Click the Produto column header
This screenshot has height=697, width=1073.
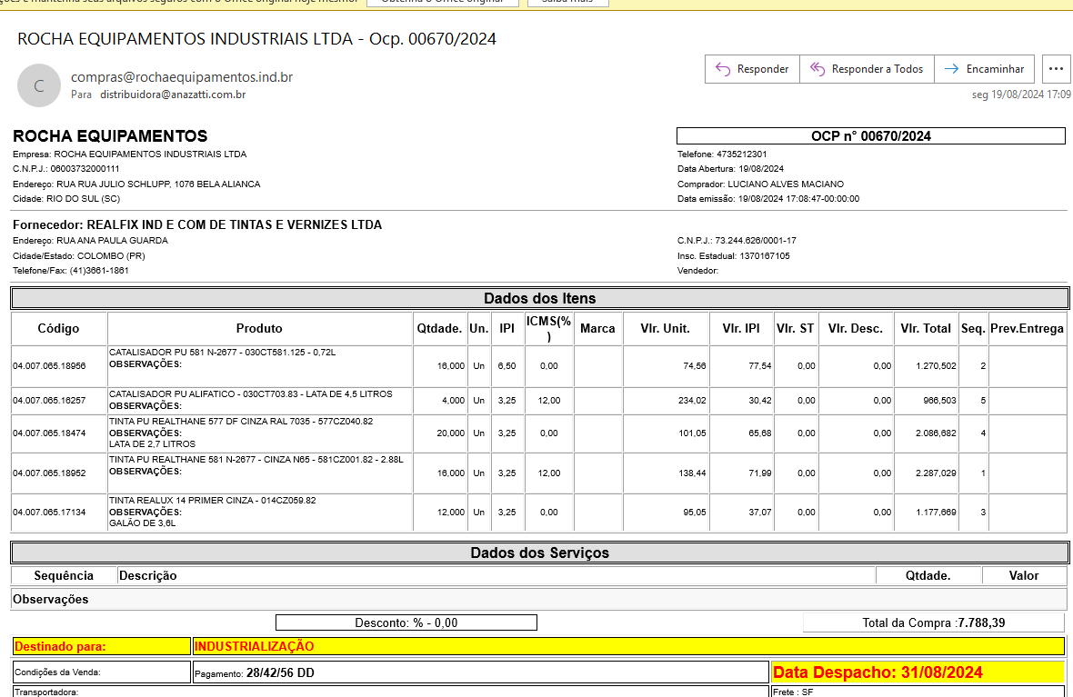pos(259,328)
